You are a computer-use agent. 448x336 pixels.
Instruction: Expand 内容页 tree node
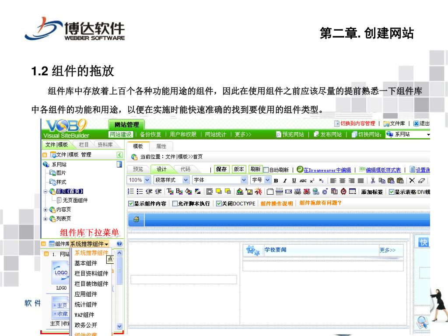[x=45, y=210]
